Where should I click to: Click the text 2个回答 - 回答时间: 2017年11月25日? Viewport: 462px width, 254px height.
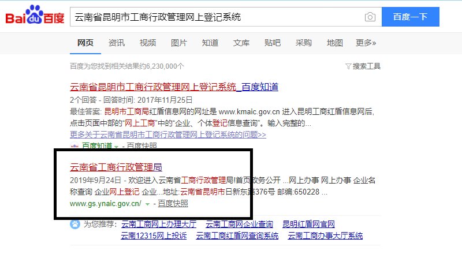pyautogui.click(x=131, y=100)
